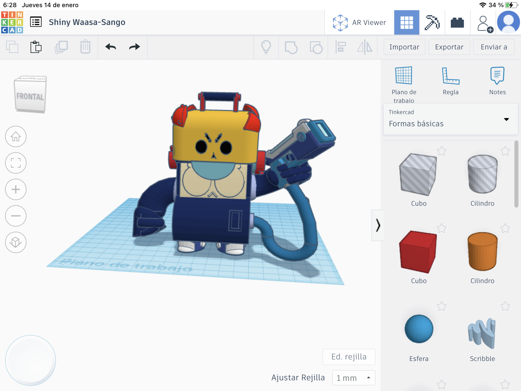Screen dimensions: 521x391
Task: Open the Ajustar Rejilla 1 mm dropdown
Action: (x=353, y=378)
